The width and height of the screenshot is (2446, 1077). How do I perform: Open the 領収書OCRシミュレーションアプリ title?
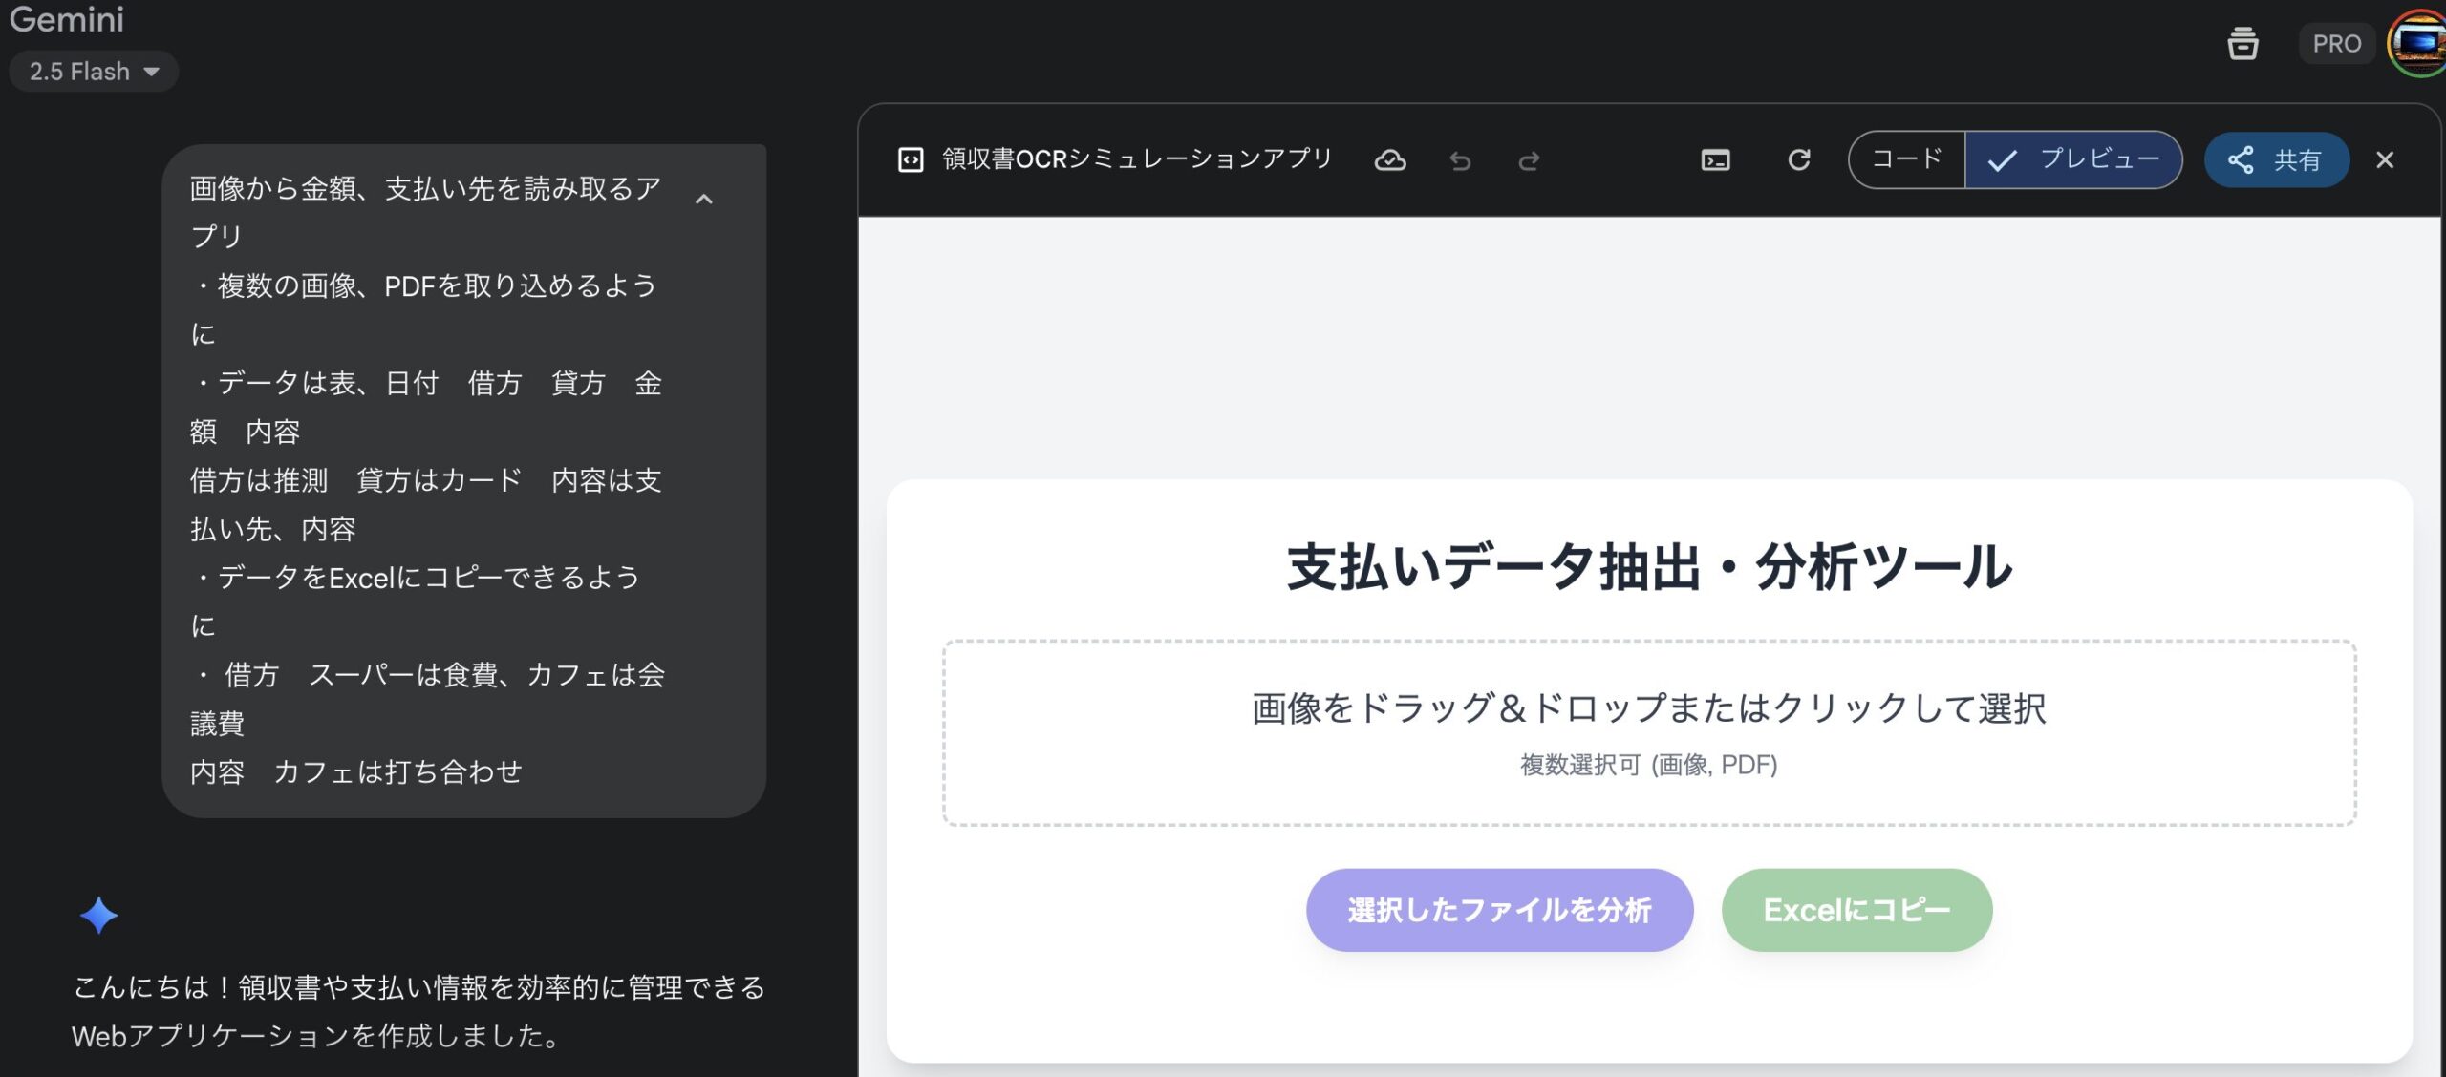tap(1137, 158)
